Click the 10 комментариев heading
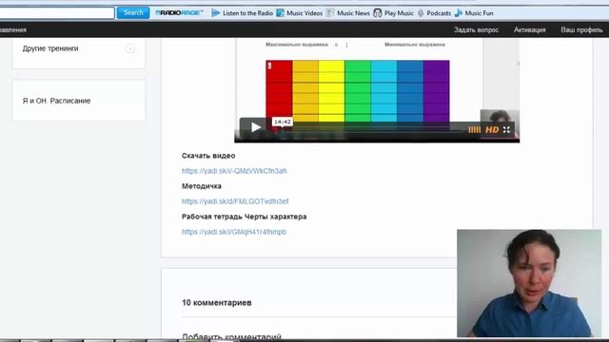The height and width of the screenshot is (342, 609). pos(217,302)
